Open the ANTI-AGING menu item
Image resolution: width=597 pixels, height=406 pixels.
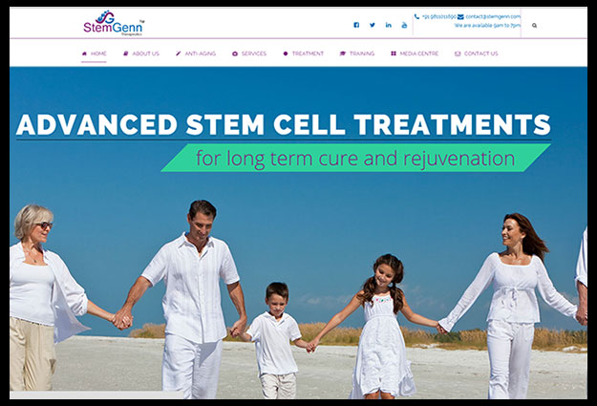[x=196, y=53]
